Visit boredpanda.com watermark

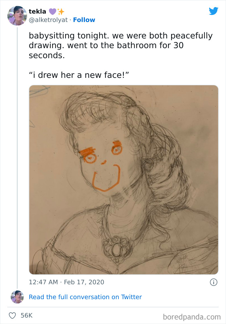[192, 317]
